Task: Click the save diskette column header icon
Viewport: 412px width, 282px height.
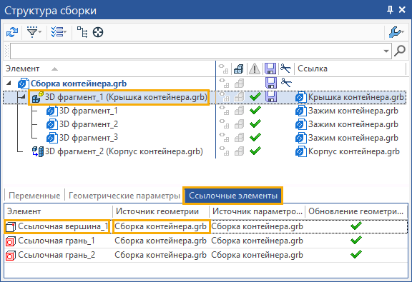Action: click(270, 69)
